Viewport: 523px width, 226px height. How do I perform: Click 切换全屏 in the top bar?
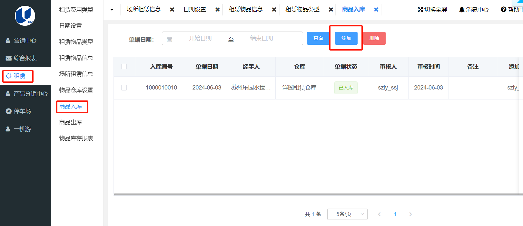tap(436, 10)
